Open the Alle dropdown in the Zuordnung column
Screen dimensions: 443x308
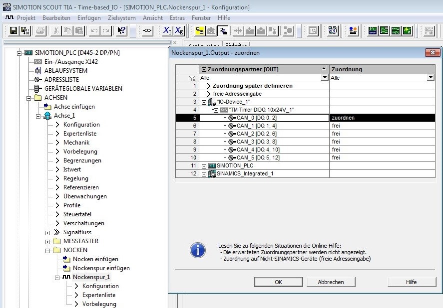pyautogui.click(x=431, y=78)
